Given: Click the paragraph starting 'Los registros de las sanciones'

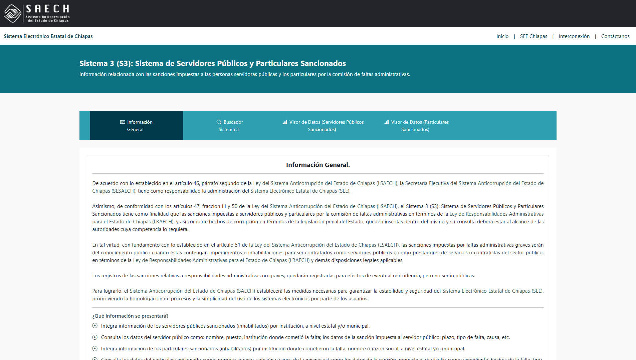Looking at the screenshot, I should [284, 276].
